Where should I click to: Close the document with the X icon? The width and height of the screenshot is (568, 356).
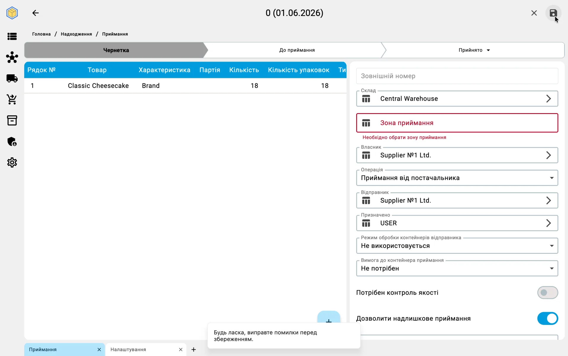pos(534,13)
